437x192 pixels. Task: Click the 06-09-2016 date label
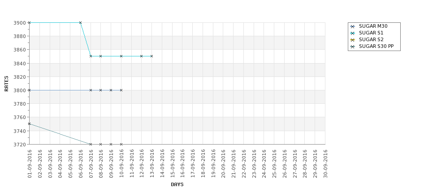tap(81, 164)
